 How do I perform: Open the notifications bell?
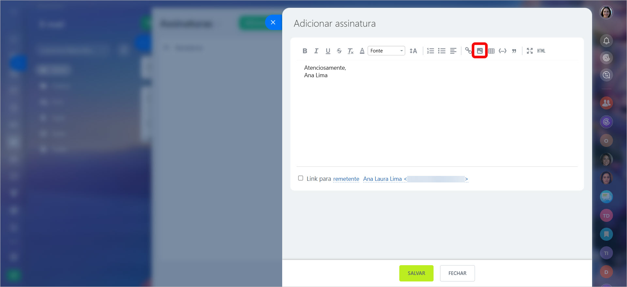click(606, 41)
